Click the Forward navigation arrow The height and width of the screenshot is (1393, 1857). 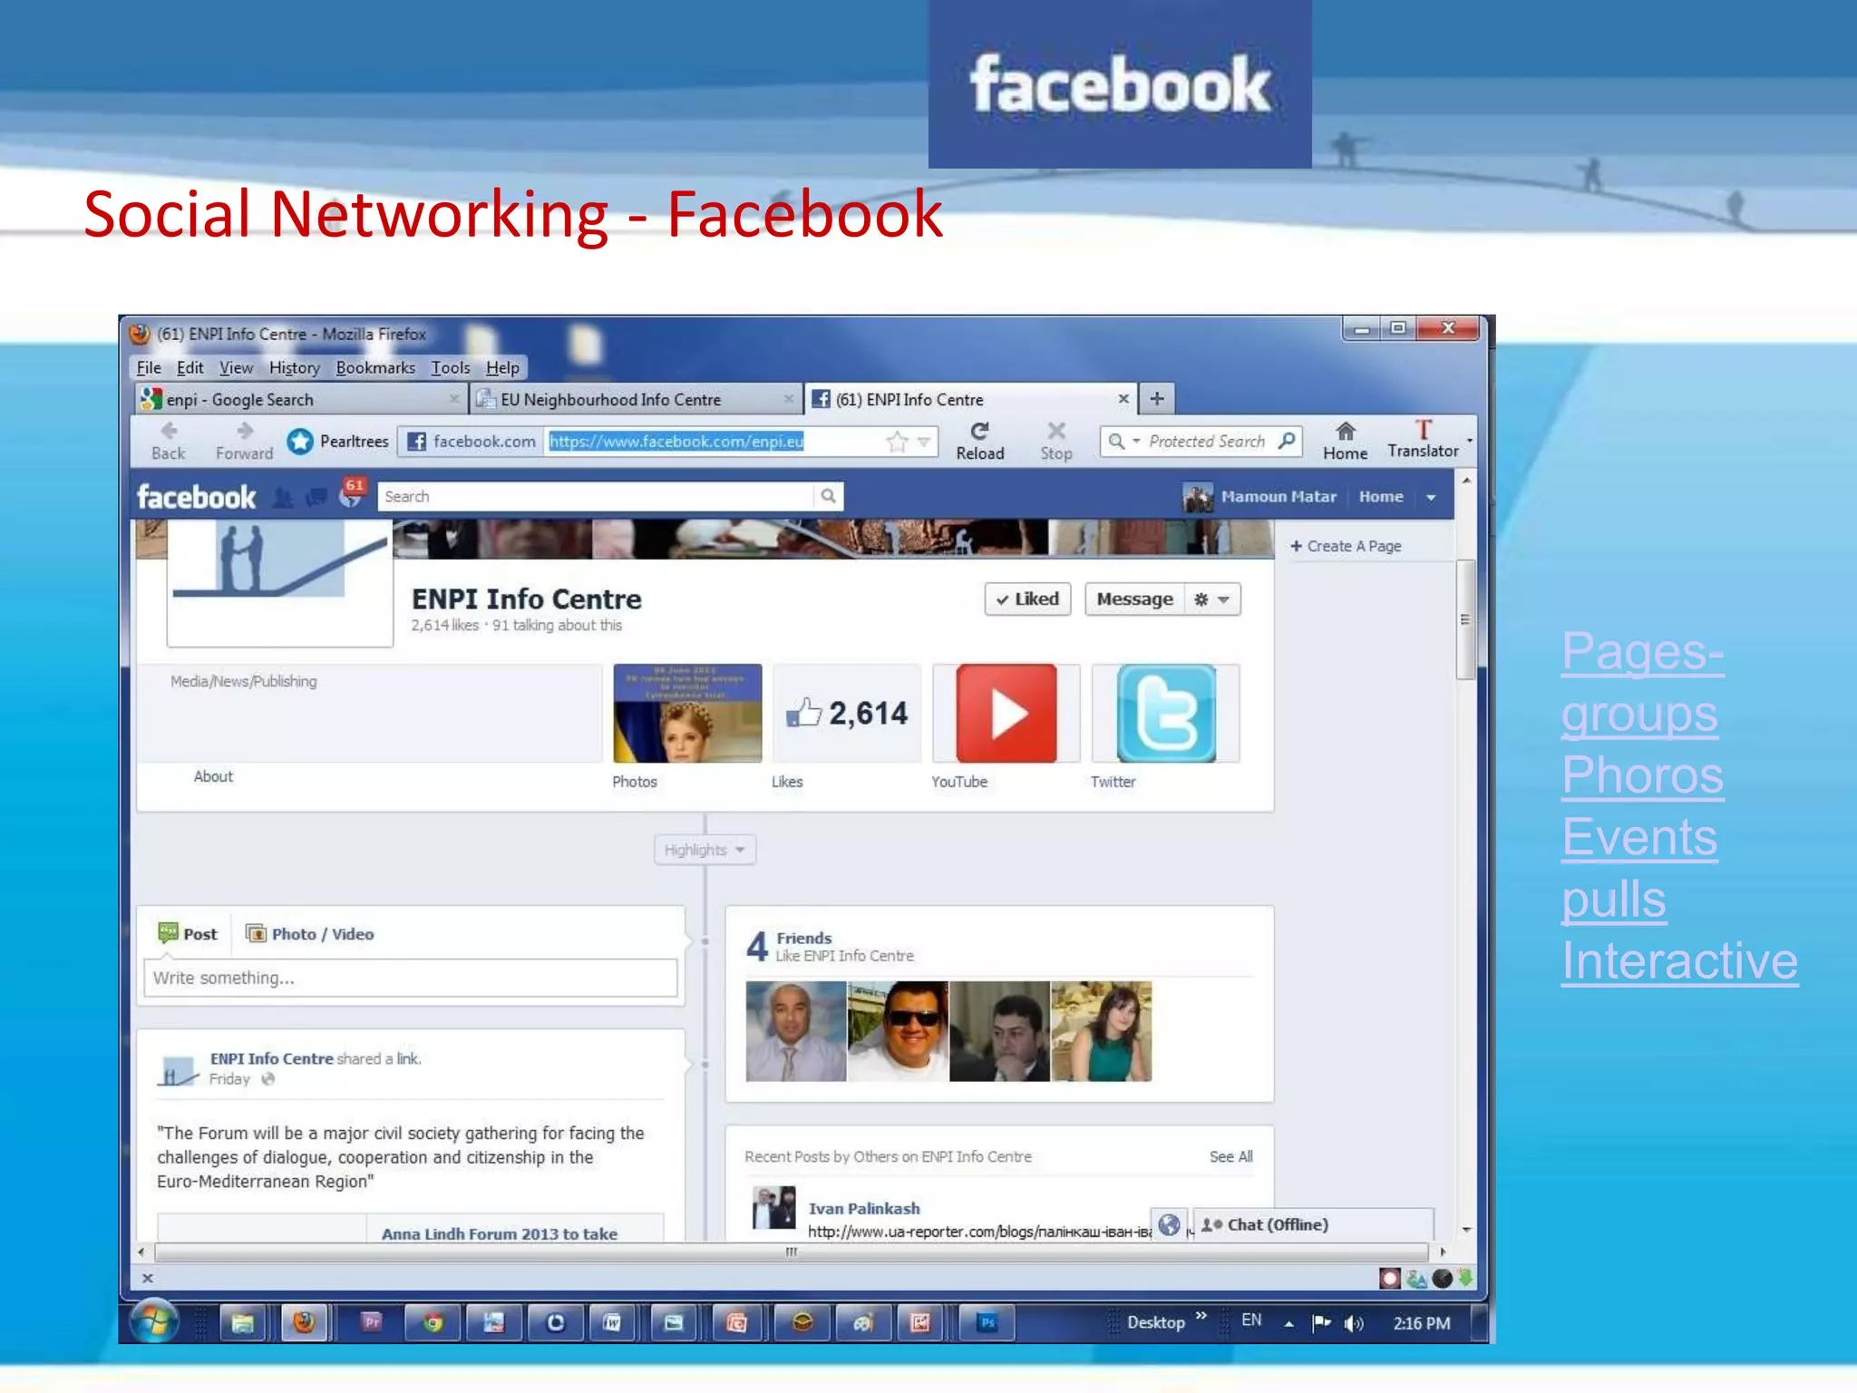point(244,431)
